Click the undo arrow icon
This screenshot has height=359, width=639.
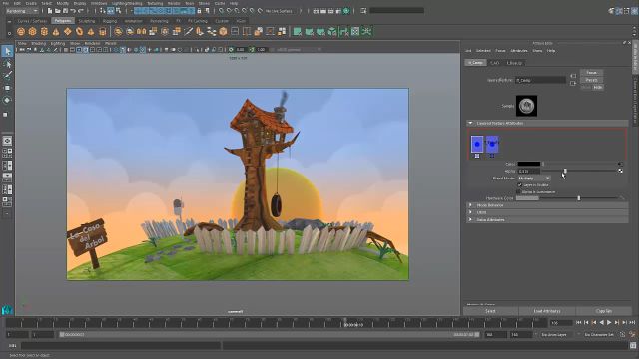tap(73, 11)
